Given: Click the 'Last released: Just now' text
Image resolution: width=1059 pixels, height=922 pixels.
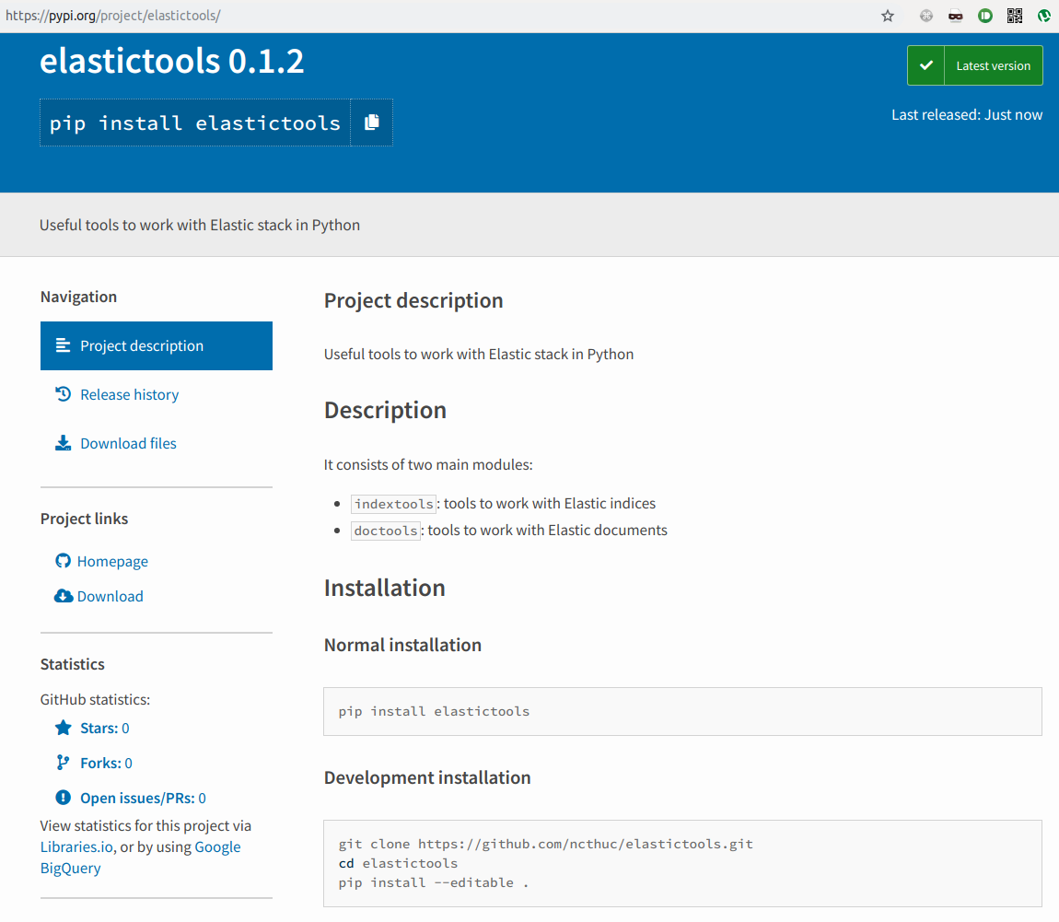Looking at the screenshot, I should pyautogui.click(x=967, y=115).
